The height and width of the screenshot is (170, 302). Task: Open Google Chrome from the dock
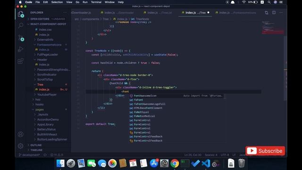175,163
